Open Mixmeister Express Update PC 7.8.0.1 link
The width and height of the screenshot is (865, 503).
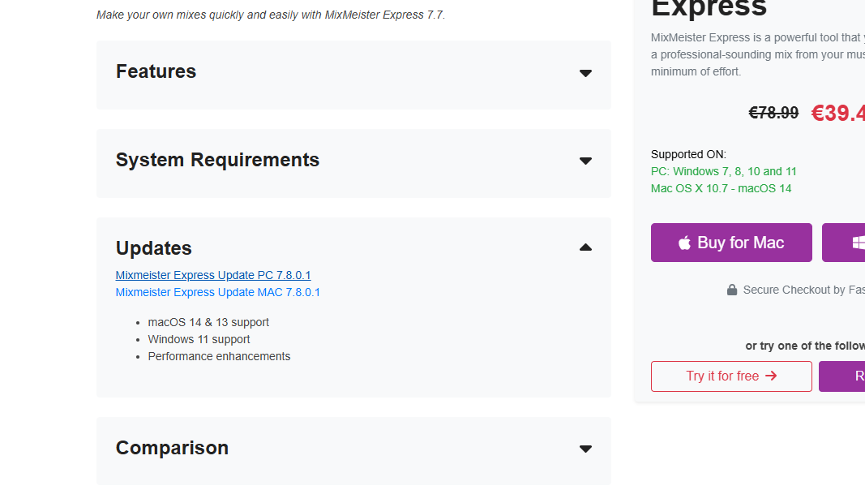[213, 275]
